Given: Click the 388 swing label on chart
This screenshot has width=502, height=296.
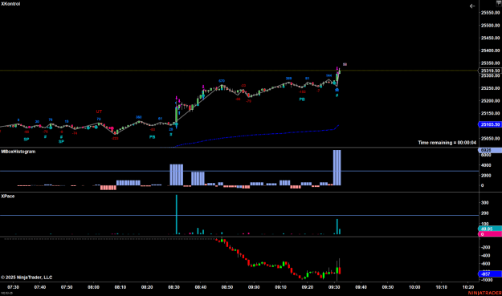Looking at the screenshot, I should coord(289,79).
